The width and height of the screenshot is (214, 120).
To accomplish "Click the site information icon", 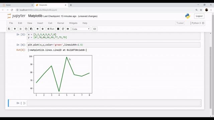I will tap(17, 10).
